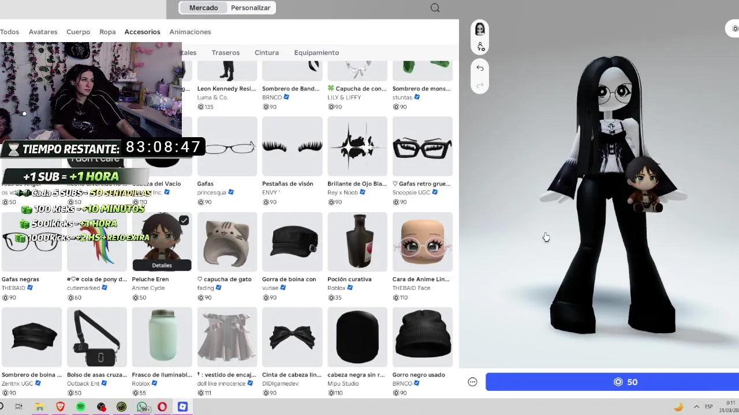Open Roblox icon in taskbar
The height and width of the screenshot is (415, 739).
point(182,407)
